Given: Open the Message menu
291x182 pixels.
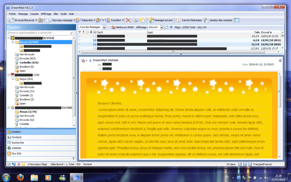Looking at the screenshot, I should pyautogui.click(x=23, y=14).
